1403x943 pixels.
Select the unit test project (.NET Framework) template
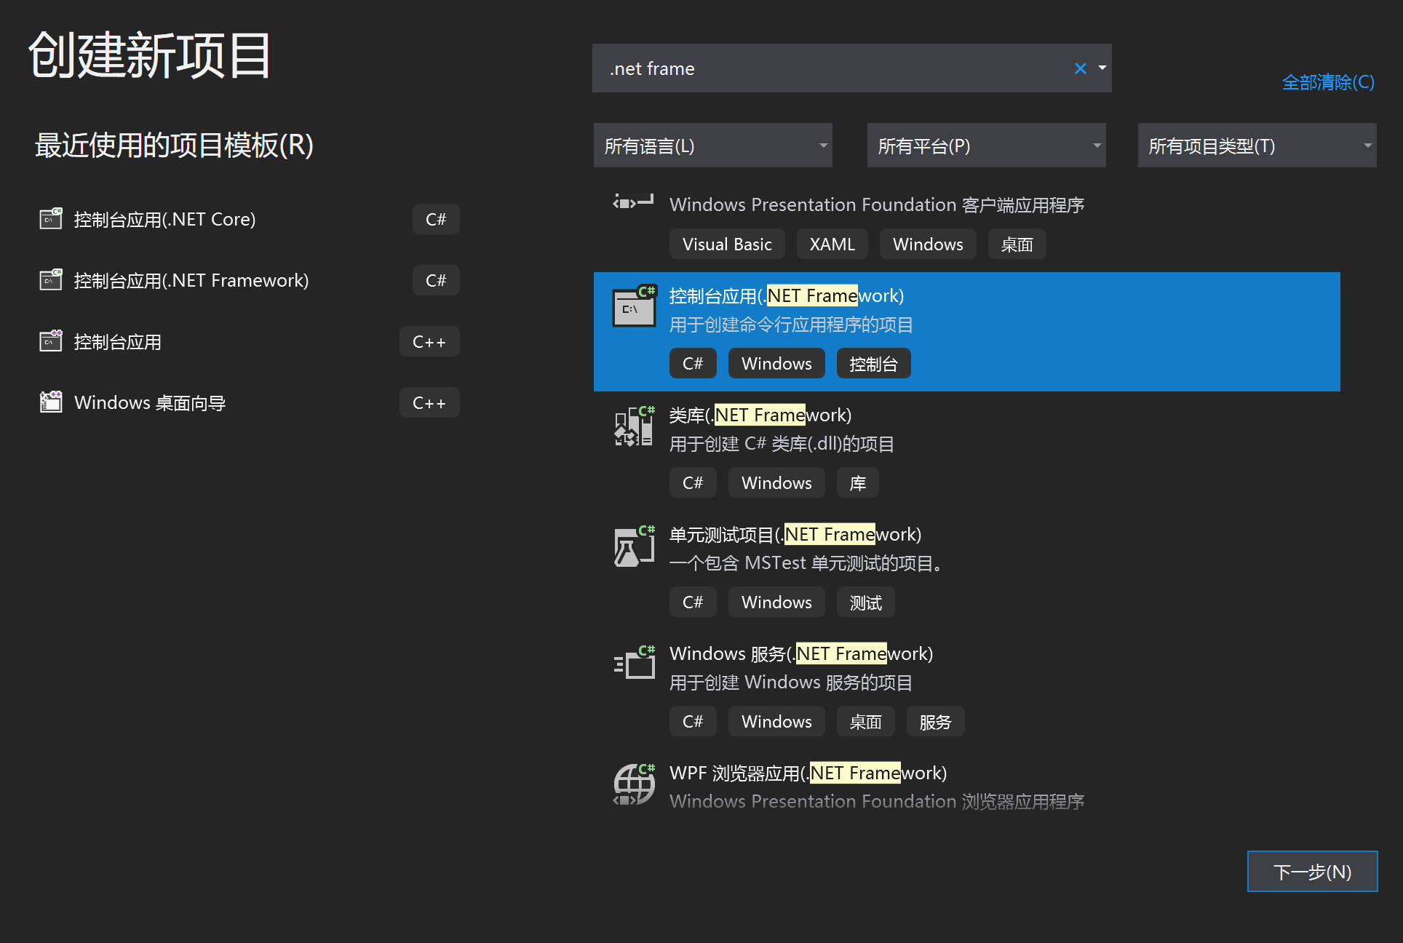(x=795, y=535)
